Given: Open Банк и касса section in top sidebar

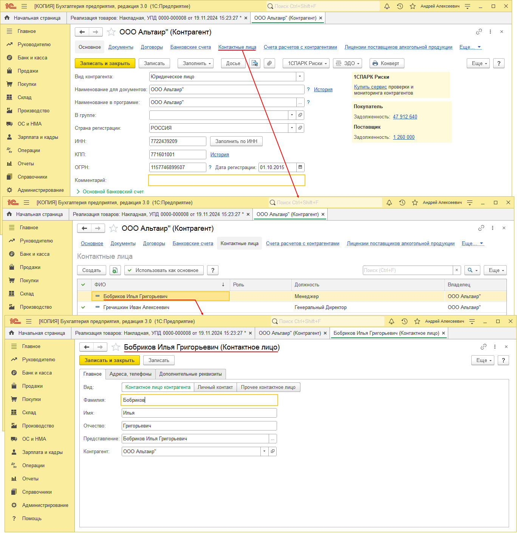Looking at the screenshot, I should 33,58.
